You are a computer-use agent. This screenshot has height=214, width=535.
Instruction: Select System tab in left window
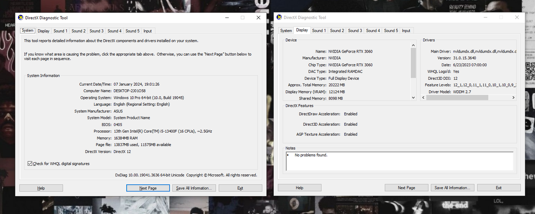28,30
